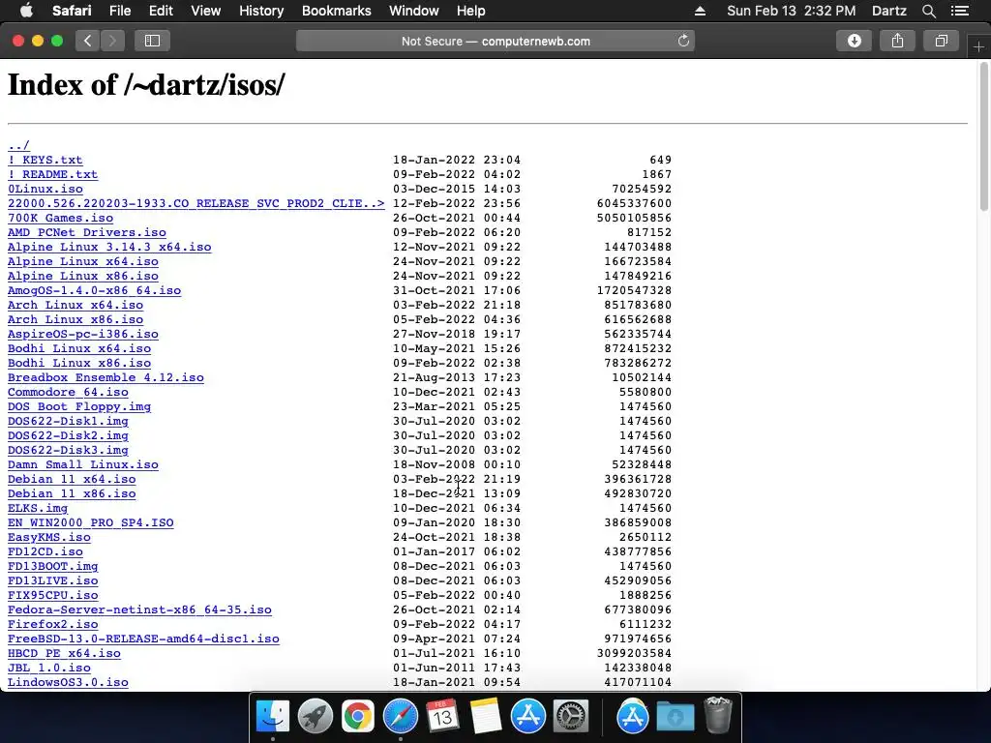The height and width of the screenshot is (743, 991).
Task: Switch to Safari compass in Dock
Action: [400, 717]
